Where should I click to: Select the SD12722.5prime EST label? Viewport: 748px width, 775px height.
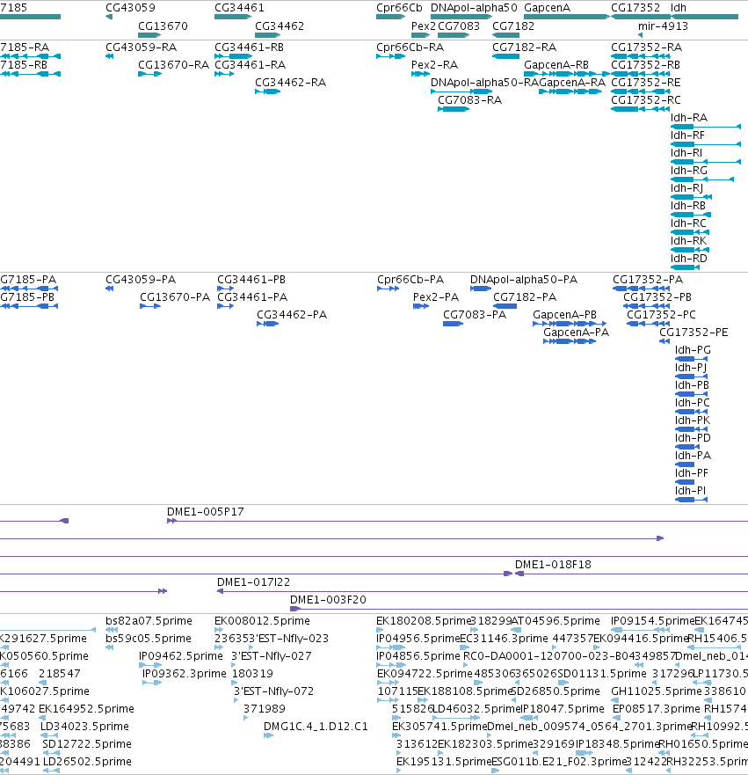point(87,744)
